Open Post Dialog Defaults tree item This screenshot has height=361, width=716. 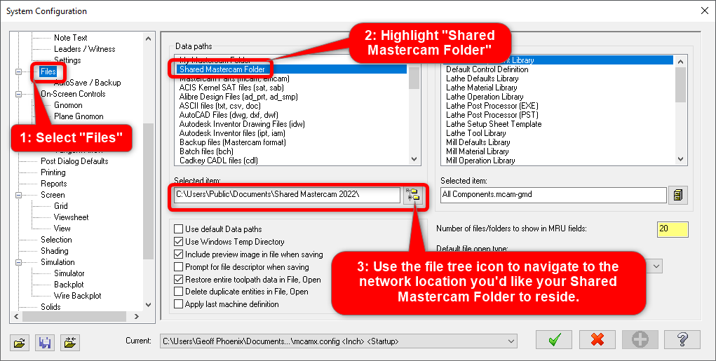pyautogui.click(x=74, y=161)
